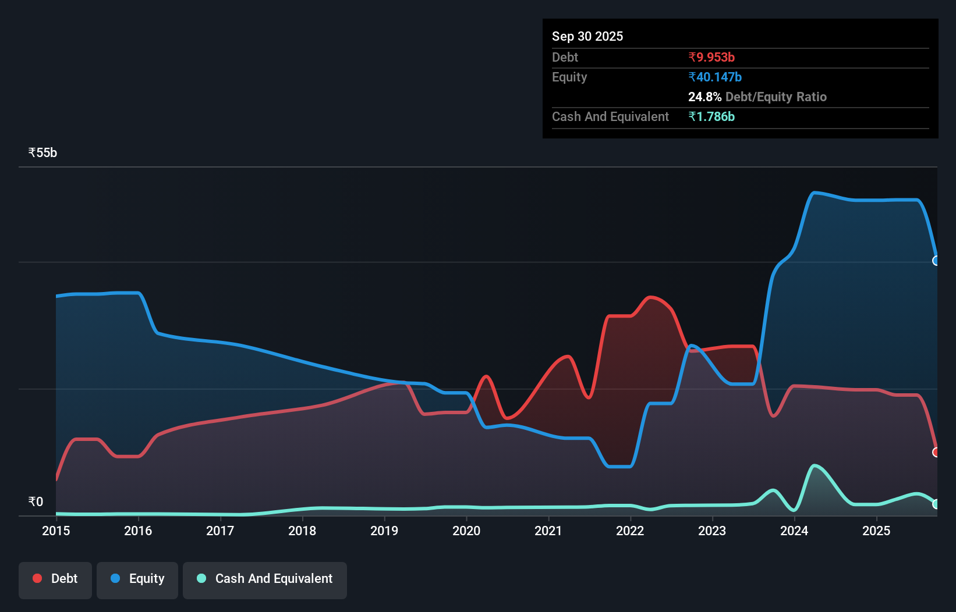This screenshot has height=612, width=956.
Task: Select the 2015 label on the time axis
Action: click(55, 531)
